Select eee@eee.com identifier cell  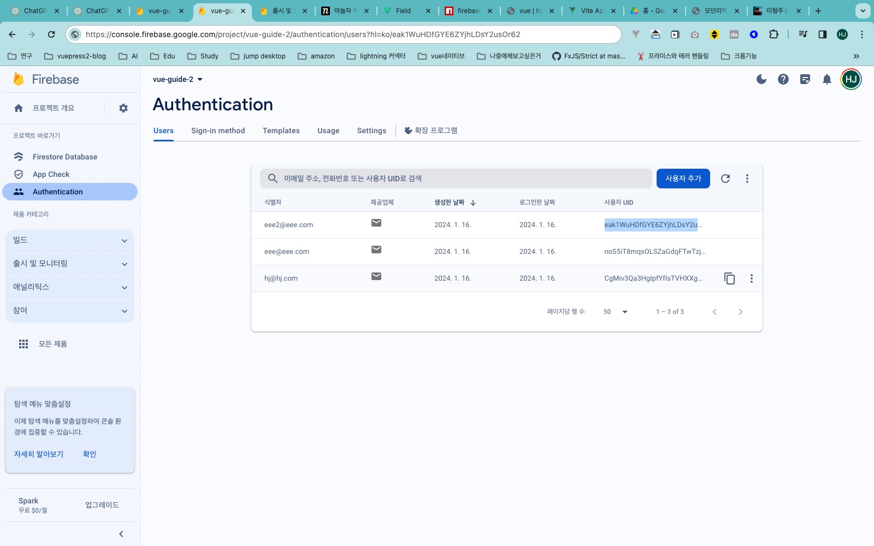click(287, 252)
